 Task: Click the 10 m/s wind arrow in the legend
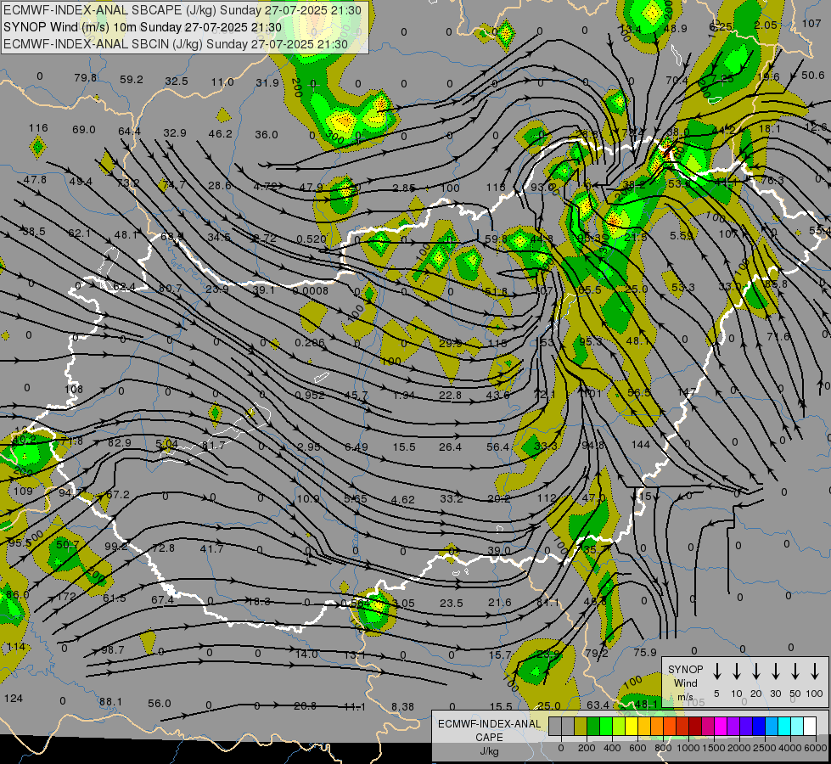pos(737,671)
